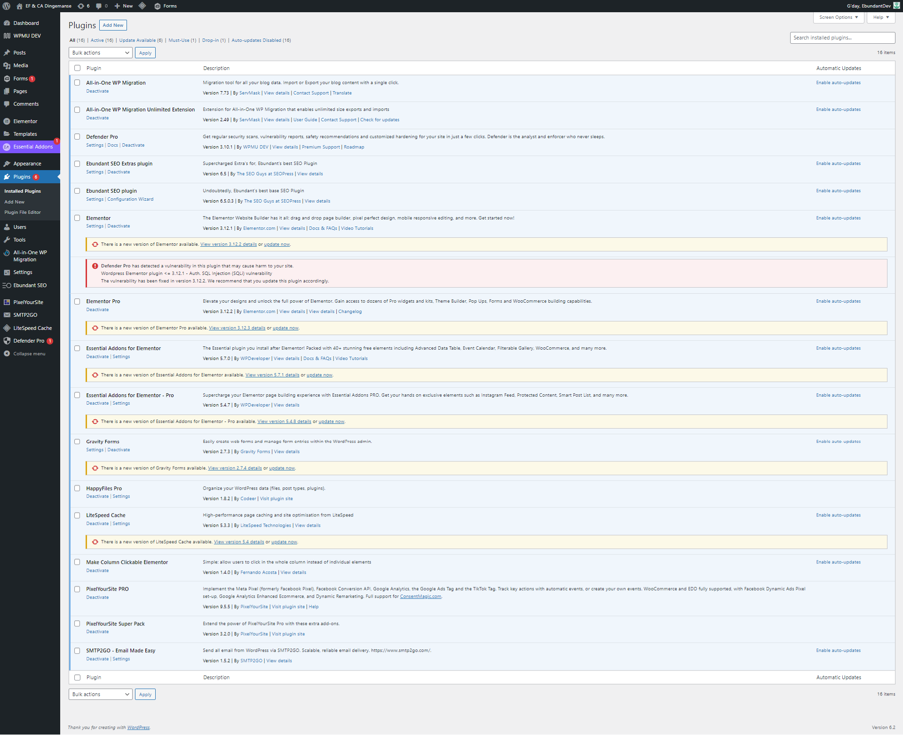This screenshot has height=735, width=903.
Task: Click the Add New plugin button
Action: tap(113, 25)
